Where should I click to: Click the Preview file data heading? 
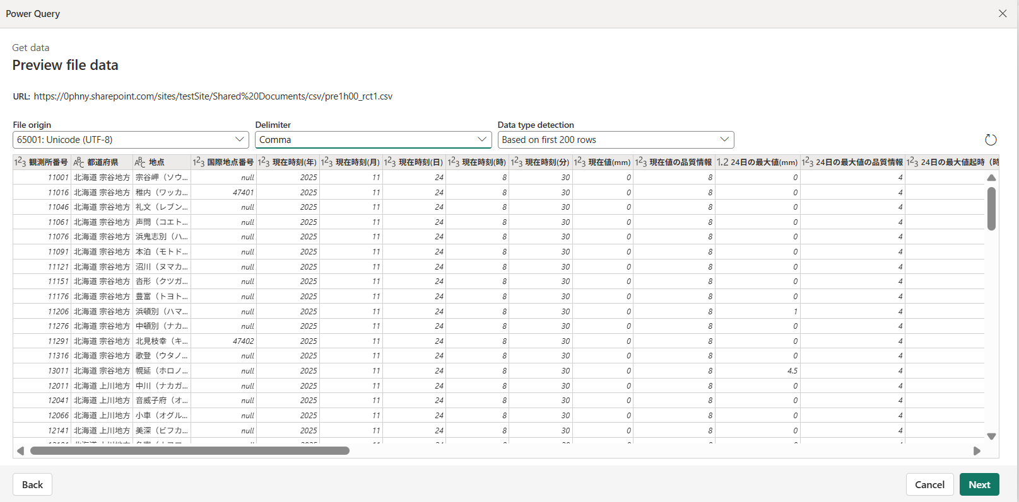65,65
